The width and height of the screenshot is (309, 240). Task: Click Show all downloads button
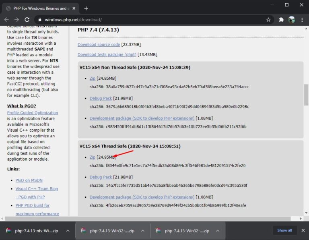tap(284, 230)
